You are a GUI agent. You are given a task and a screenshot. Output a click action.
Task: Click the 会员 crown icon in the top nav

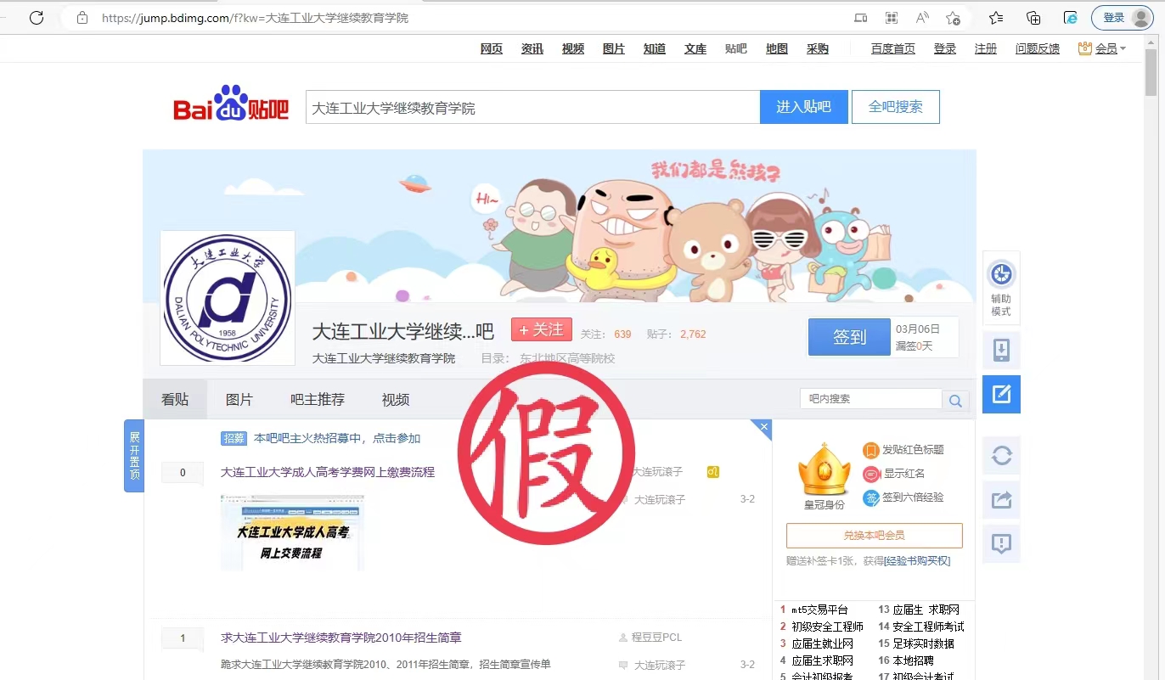pos(1084,48)
